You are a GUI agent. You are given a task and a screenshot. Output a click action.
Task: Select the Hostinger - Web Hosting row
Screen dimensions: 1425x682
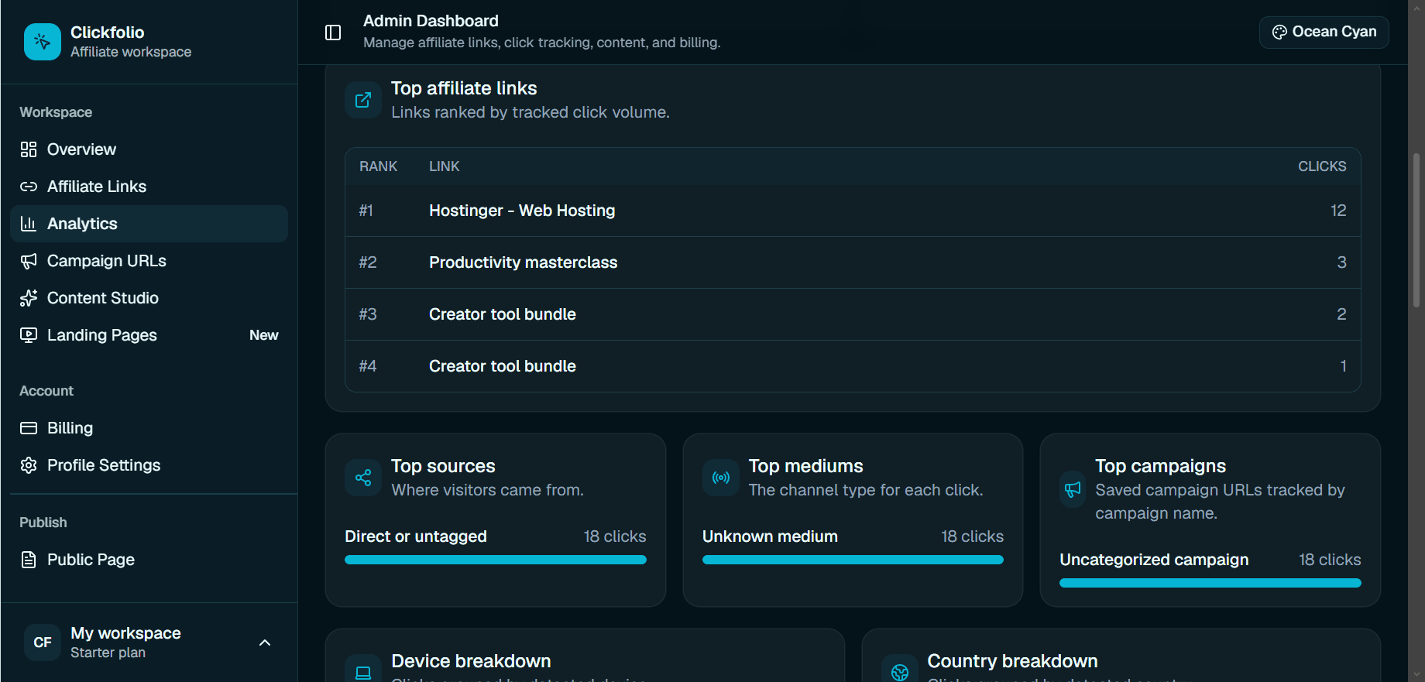click(853, 211)
